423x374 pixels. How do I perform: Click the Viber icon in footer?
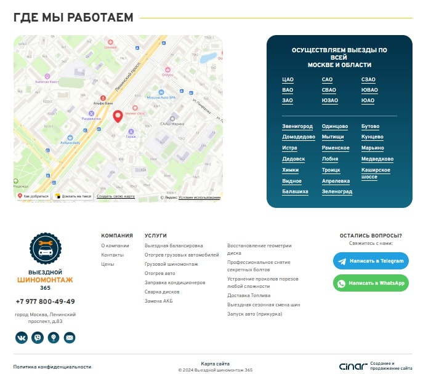click(38, 337)
